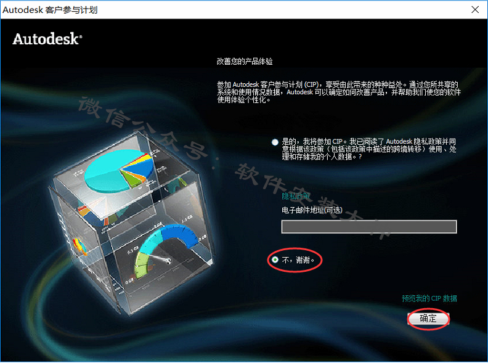Select the 'Yes, join CIP' radio button
Viewport: 488px width, 363px height.
(x=275, y=142)
